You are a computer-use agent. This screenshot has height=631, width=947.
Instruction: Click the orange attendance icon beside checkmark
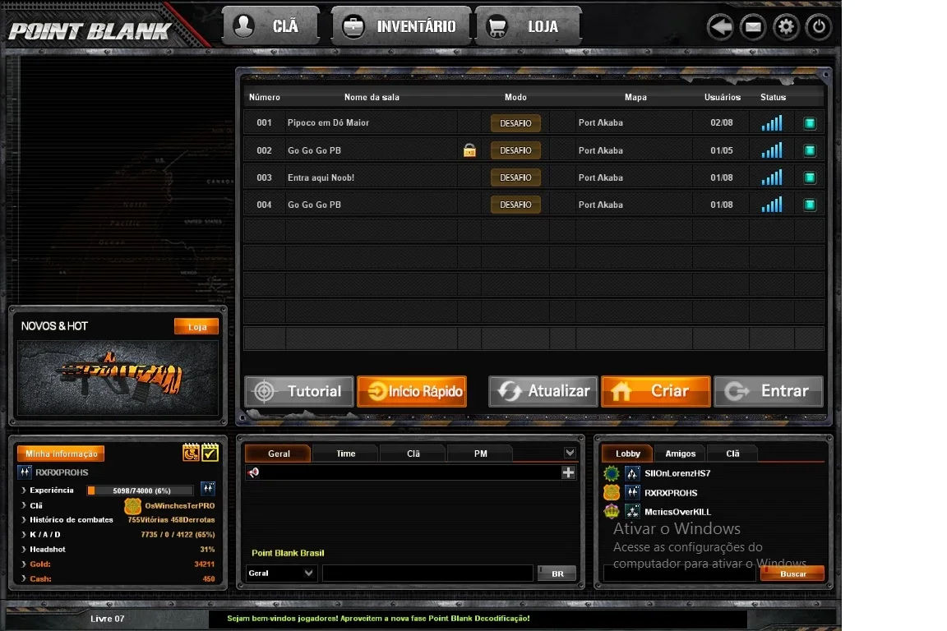coord(191,452)
